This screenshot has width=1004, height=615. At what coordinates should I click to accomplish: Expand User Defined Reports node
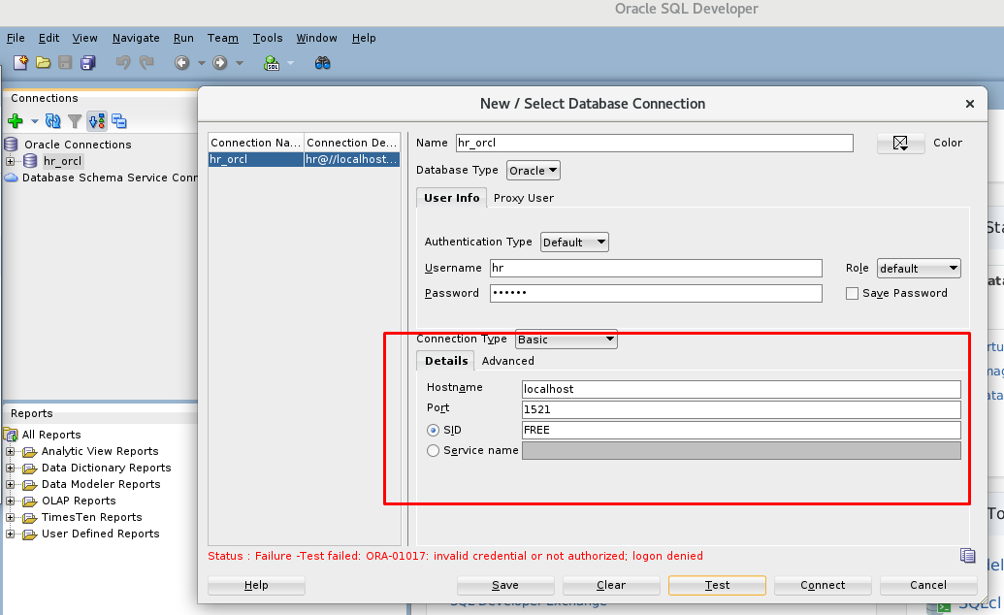click(x=11, y=534)
